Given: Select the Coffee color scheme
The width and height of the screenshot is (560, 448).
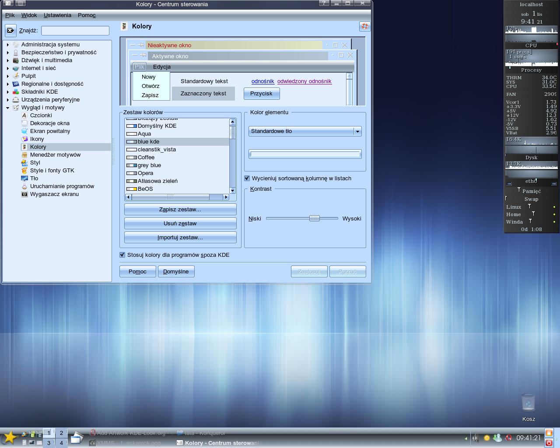Looking at the screenshot, I should pyautogui.click(x=177, y=157).
